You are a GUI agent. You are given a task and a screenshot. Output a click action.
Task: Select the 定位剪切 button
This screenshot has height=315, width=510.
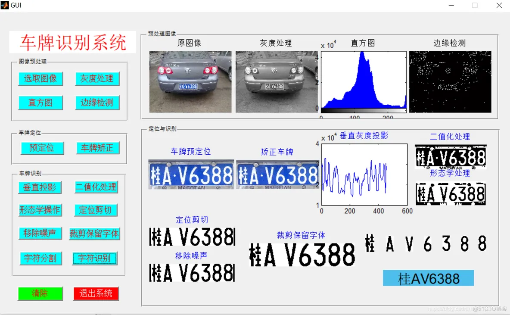[96, 210]
